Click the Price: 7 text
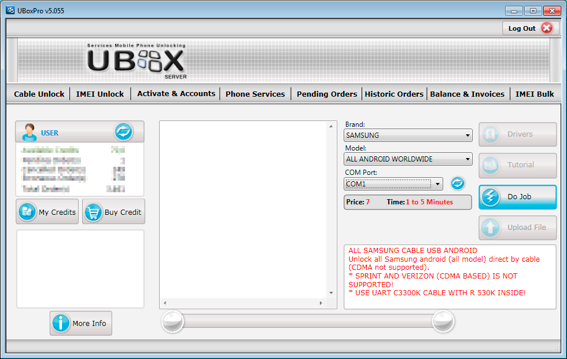This screenshot has height=359, width=567. click(358, 202)
